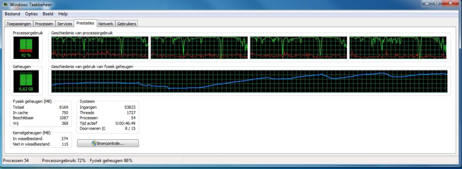Click the Totaal value 8169

coord(64,107)
